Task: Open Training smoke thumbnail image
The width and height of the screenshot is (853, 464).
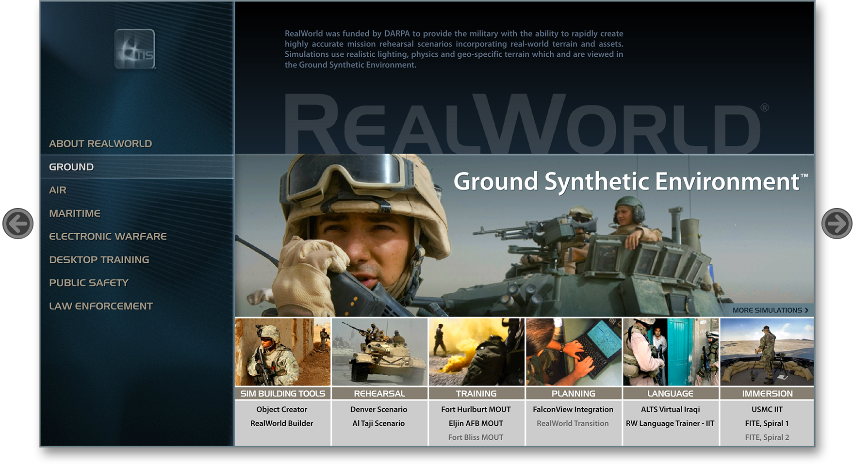Action: coord(476,352)
